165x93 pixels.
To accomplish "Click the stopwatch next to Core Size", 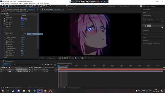I will click(x=5, y=26).
